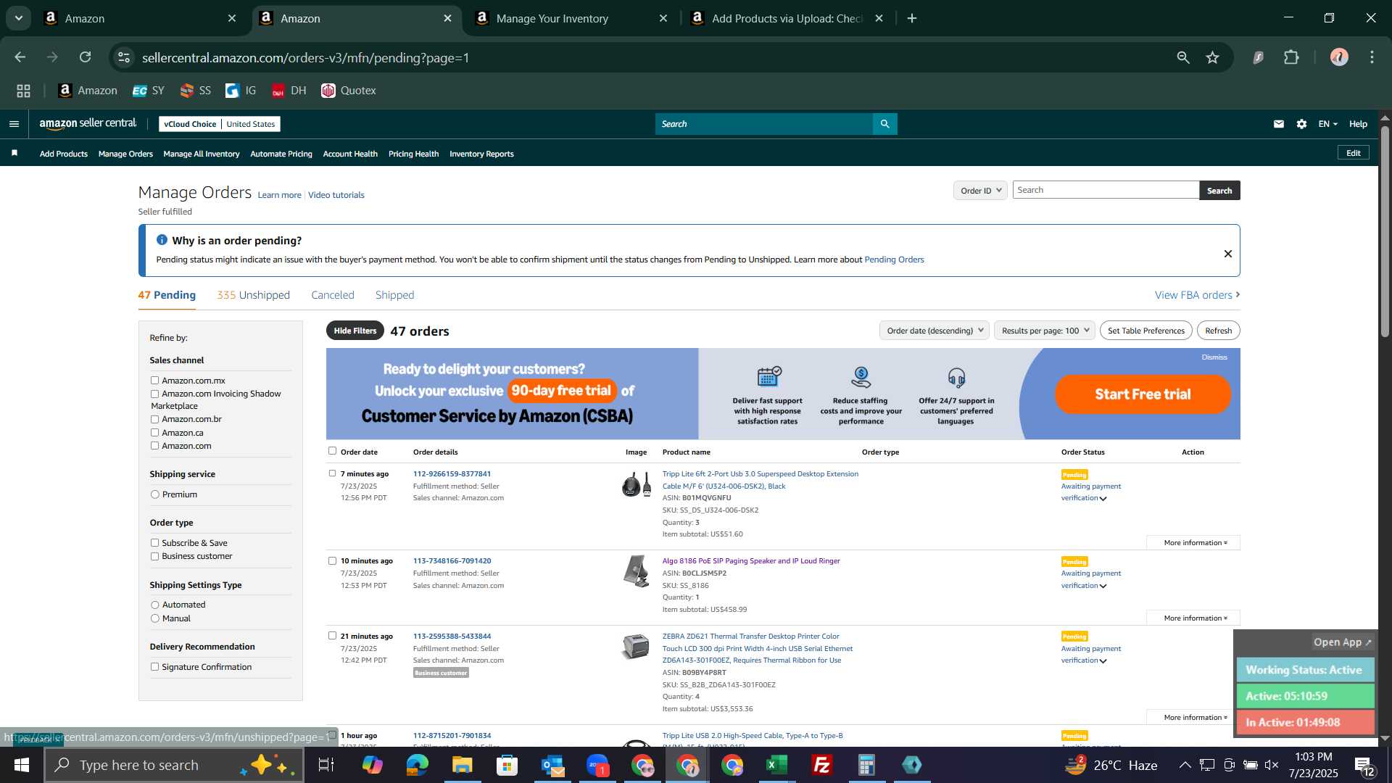
Task: Switch to the 335 Unshipped tab
Action: 253,295
